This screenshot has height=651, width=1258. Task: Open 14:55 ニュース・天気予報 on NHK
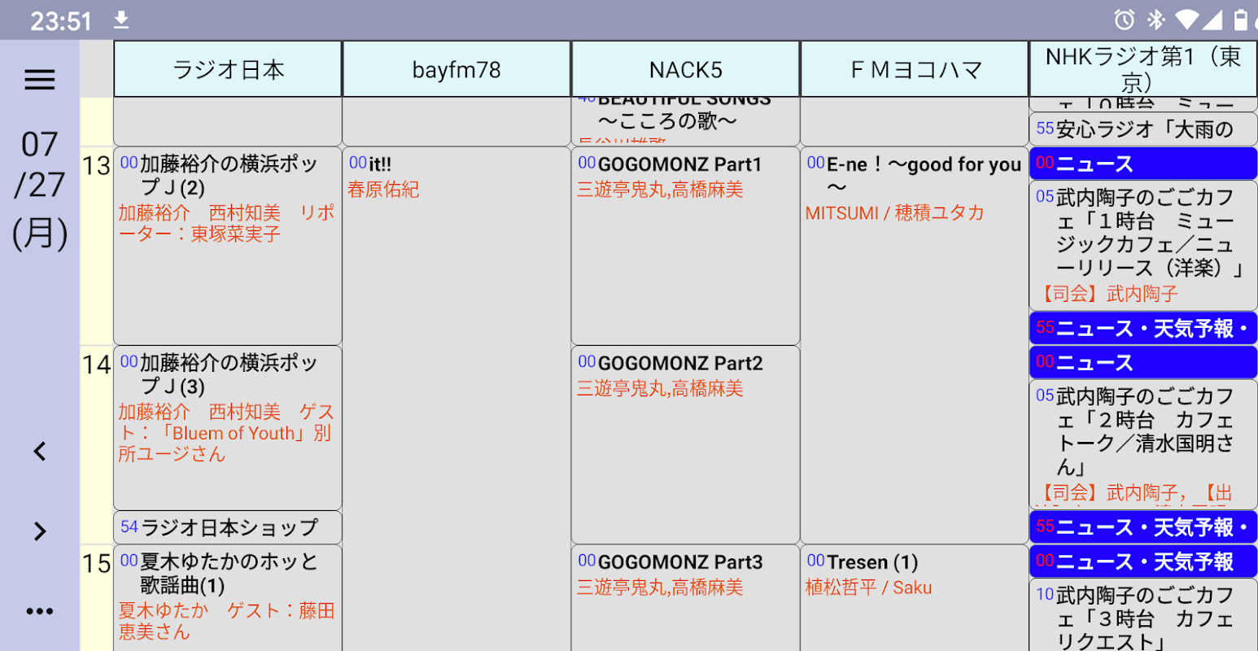pos(1143,527)
